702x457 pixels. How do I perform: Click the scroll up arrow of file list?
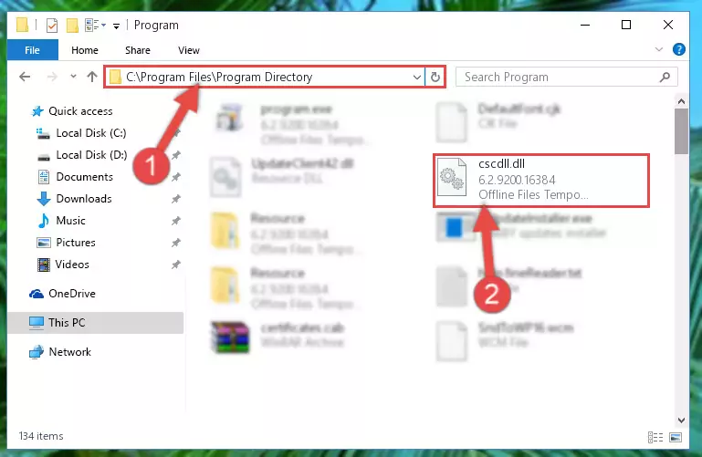[x=681, y=101]
